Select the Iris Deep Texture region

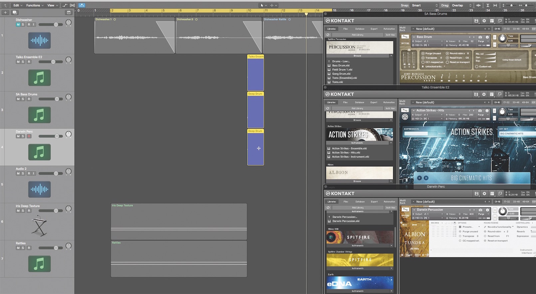pos(179,222)
